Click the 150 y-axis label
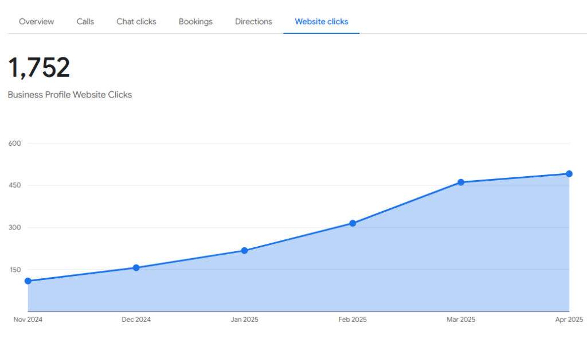 pyautogui.click(x=14, y=270)
